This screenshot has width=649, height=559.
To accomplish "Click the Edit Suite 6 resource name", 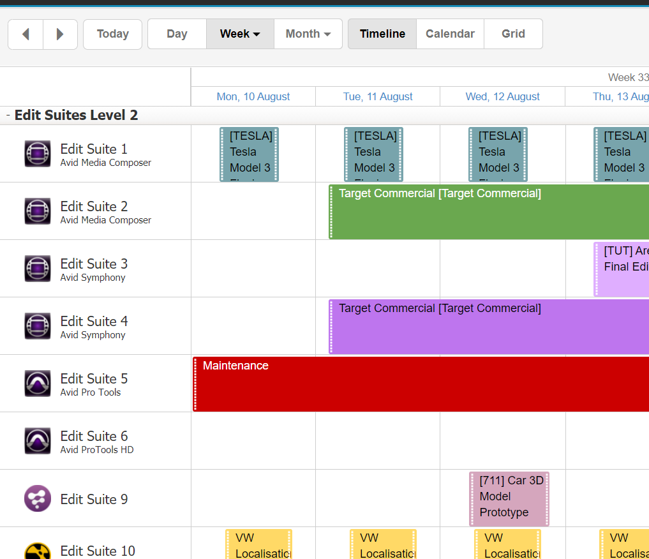I will pyautogui.click(x=94, y=436).
